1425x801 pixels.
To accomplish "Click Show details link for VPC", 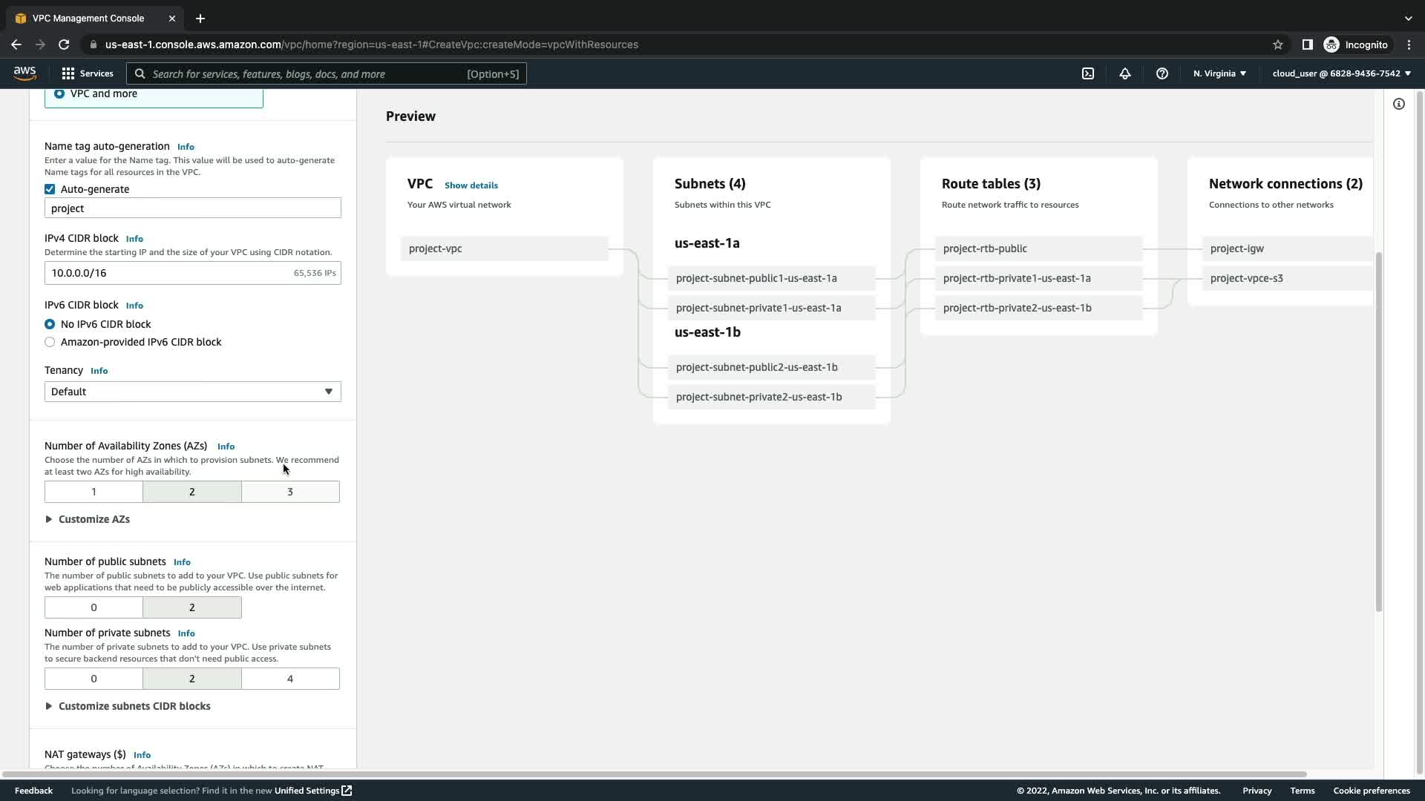I will coord(471,185).
